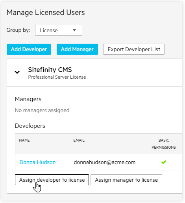Screen dimensions: 185x203
Task: Click the green basic permissions checkmark
Action: point(164,162)
